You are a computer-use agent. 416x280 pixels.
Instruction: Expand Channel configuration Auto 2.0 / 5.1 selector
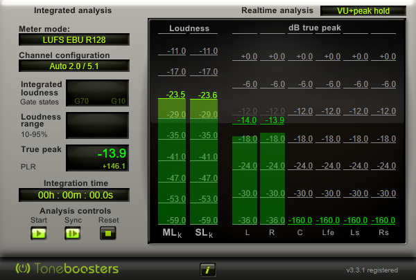74,66
